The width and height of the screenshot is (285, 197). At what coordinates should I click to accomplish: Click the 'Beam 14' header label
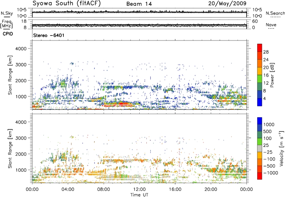139,4
